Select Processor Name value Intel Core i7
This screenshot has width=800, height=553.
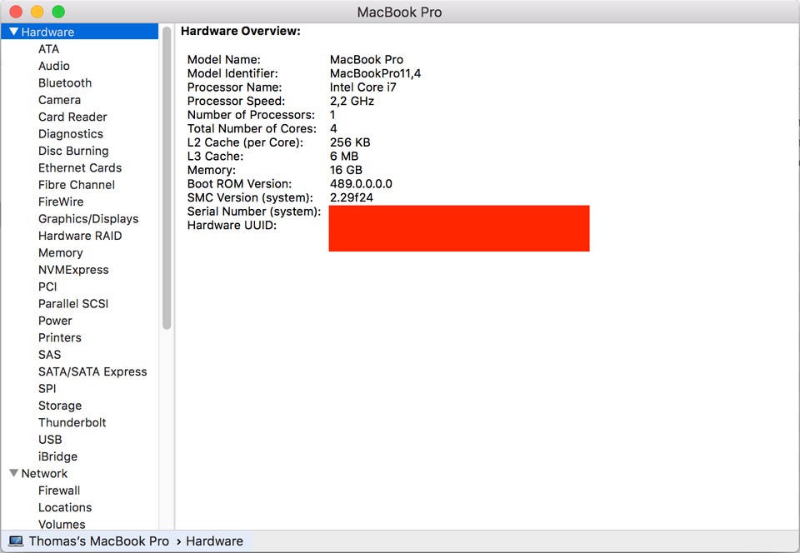362,87
